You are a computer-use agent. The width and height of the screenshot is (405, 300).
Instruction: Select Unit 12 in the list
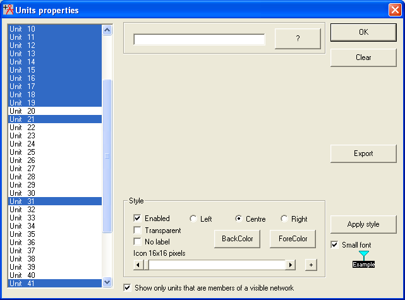pos(55,45)
